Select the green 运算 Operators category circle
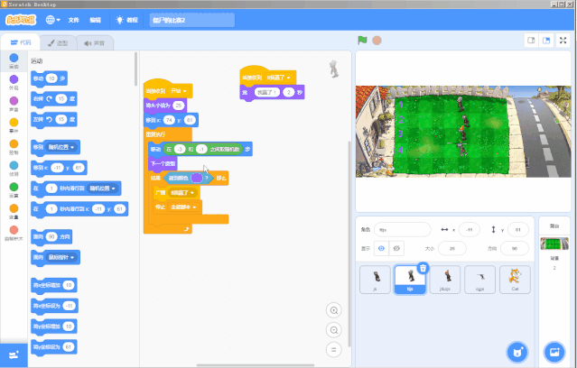577x368 pixels. (x=14, y=187)
